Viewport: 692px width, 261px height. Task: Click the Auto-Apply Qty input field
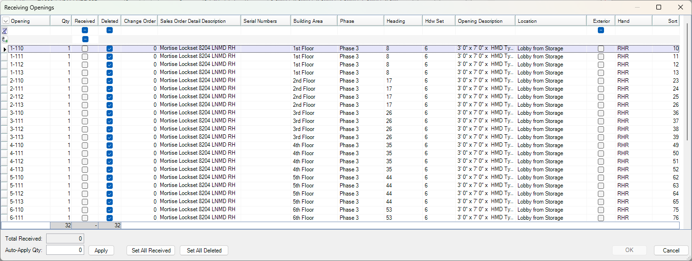click(65, 250)
